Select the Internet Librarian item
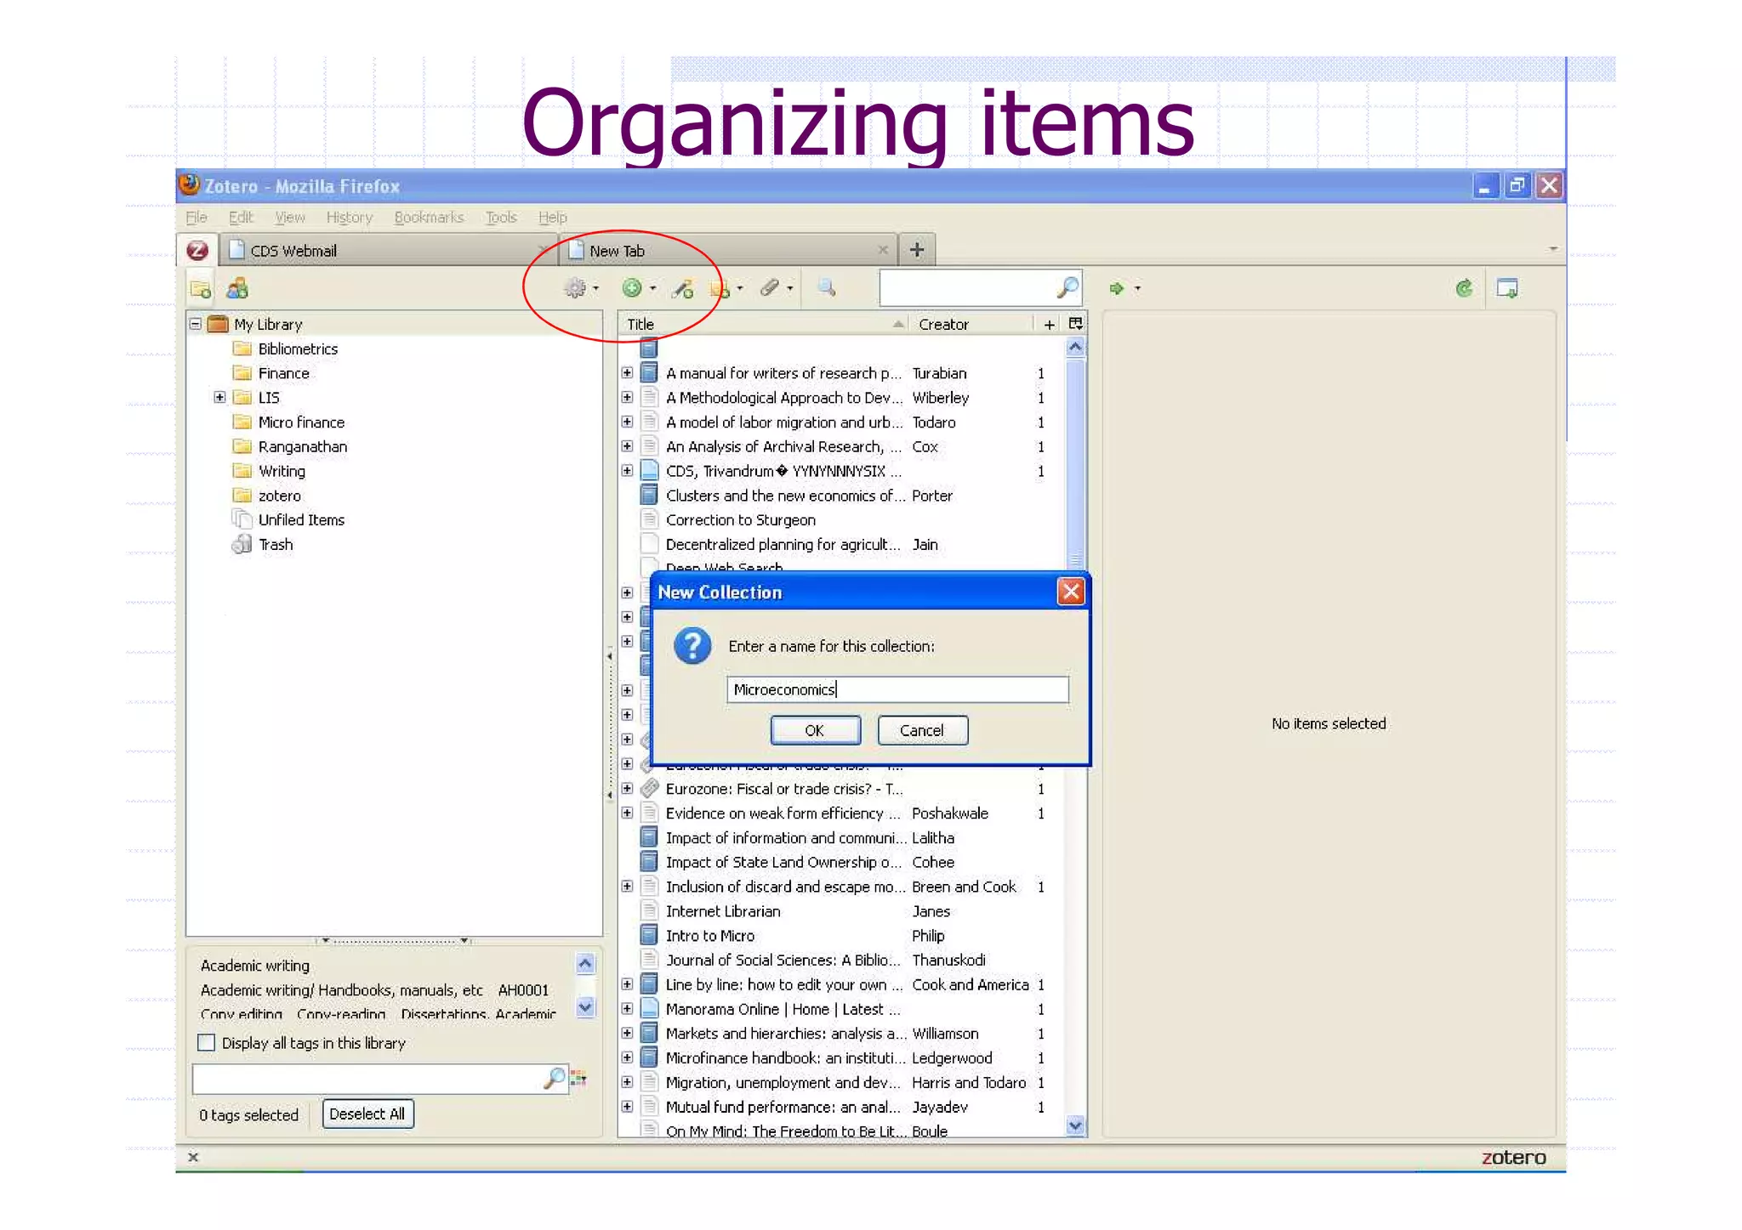The width and height of the screenshot is (1742, 1230). click(x=840, y=911)
